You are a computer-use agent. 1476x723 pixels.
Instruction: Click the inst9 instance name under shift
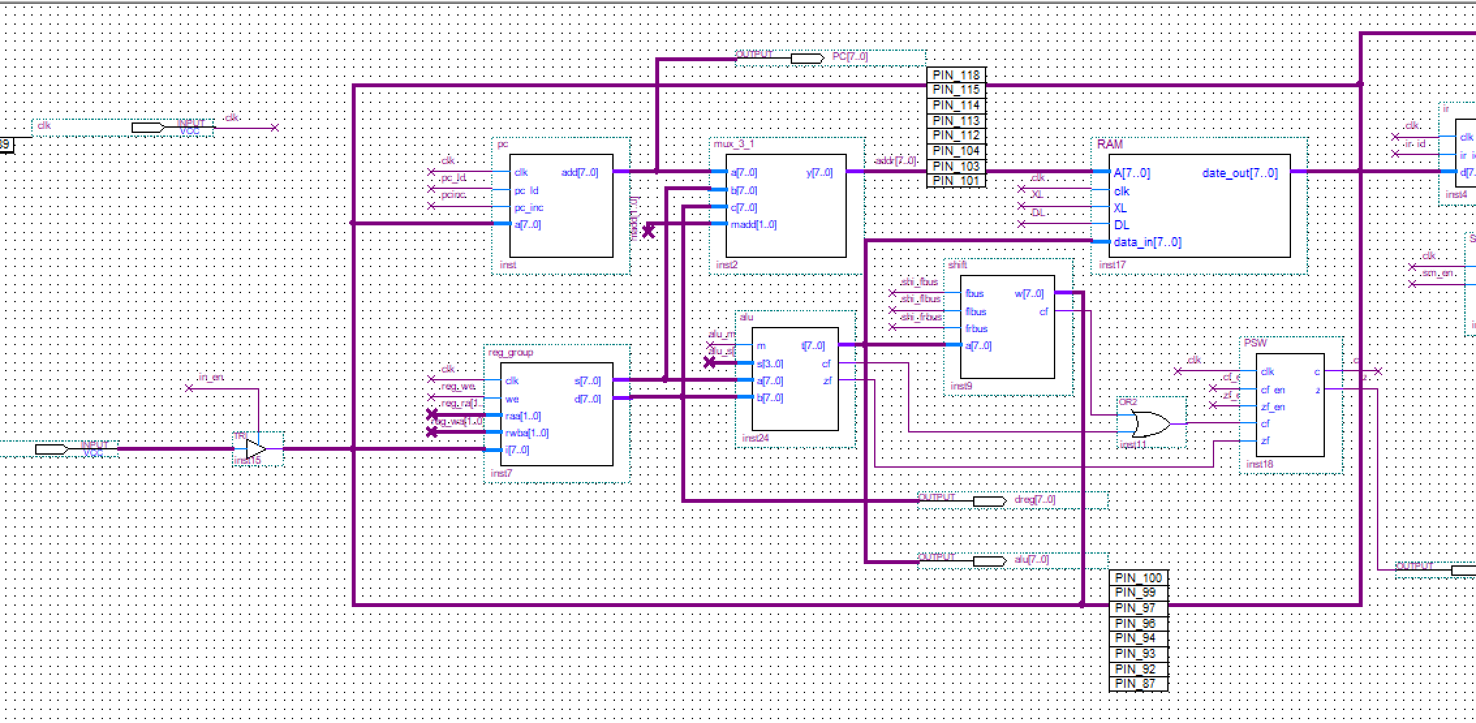(x=961, y=386)
